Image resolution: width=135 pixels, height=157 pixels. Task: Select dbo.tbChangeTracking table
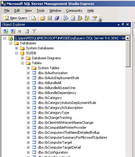coord(55,118)
